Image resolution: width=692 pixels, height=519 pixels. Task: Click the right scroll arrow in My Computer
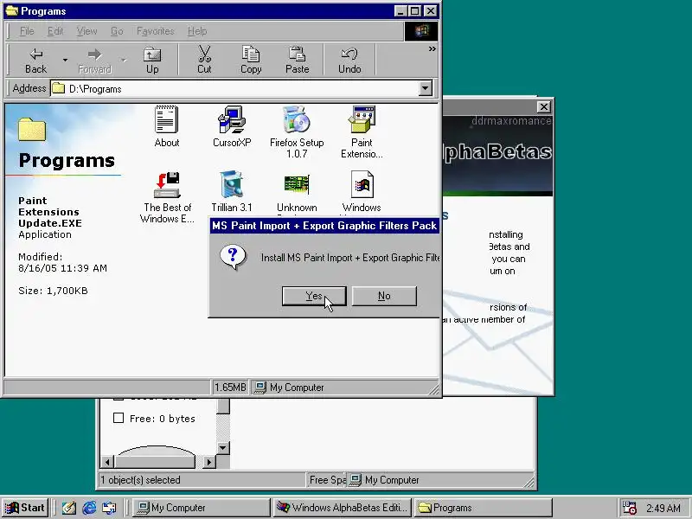coord(208,462)
